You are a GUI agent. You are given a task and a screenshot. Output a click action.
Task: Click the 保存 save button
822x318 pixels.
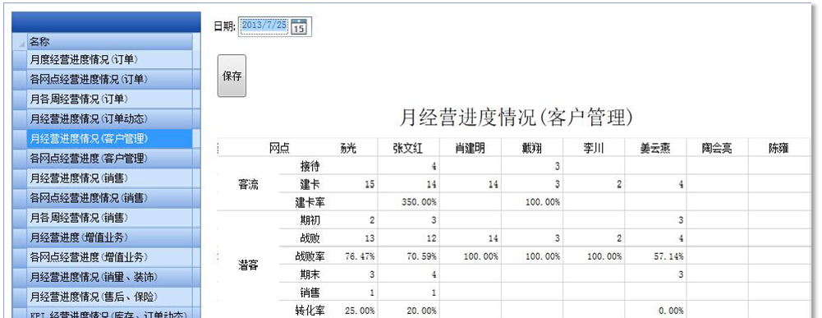coord(232,76)
